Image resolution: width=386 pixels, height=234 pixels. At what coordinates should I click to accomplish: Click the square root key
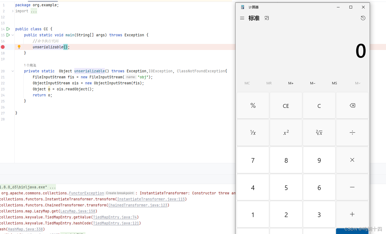coord(319,133)
